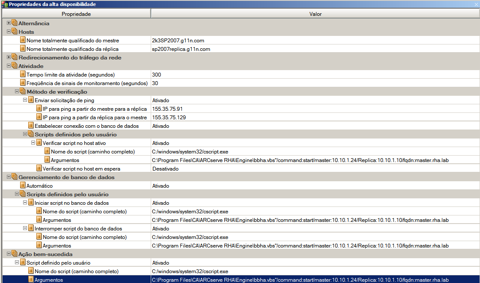The image size is (480, 283).
Task: Click icon of selected Argumentos row
Action: pyautogui.click(x=31, y=279)
